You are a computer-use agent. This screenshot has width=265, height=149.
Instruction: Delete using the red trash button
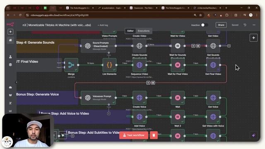[154, 135]
